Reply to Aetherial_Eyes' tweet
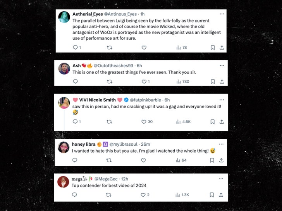This screenshot has width=282, height=211. (x=75, y=48)
